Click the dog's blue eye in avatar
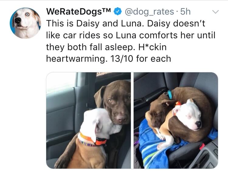 click(27, 14)
